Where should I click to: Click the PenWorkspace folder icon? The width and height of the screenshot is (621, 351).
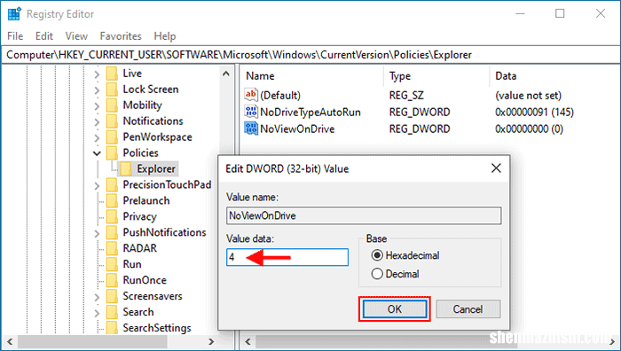[x=112, y=136]
